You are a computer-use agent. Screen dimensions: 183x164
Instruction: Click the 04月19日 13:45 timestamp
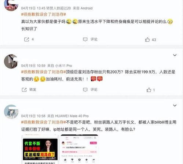click(x=33, y=8)
